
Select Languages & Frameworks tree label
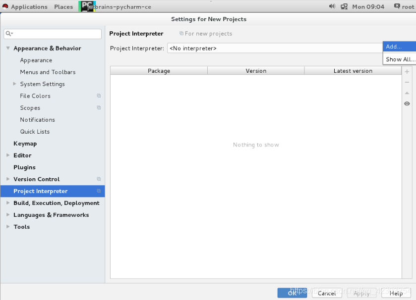point(51,215)
